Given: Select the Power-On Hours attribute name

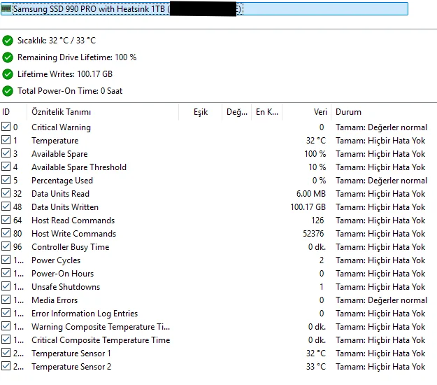Looking at the screenshot, I should [x=63, y=274].
